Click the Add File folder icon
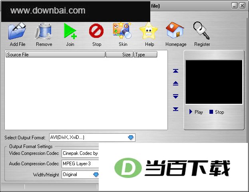The height and width of the screenshot is (192, 249). click(x=17, y=31)
